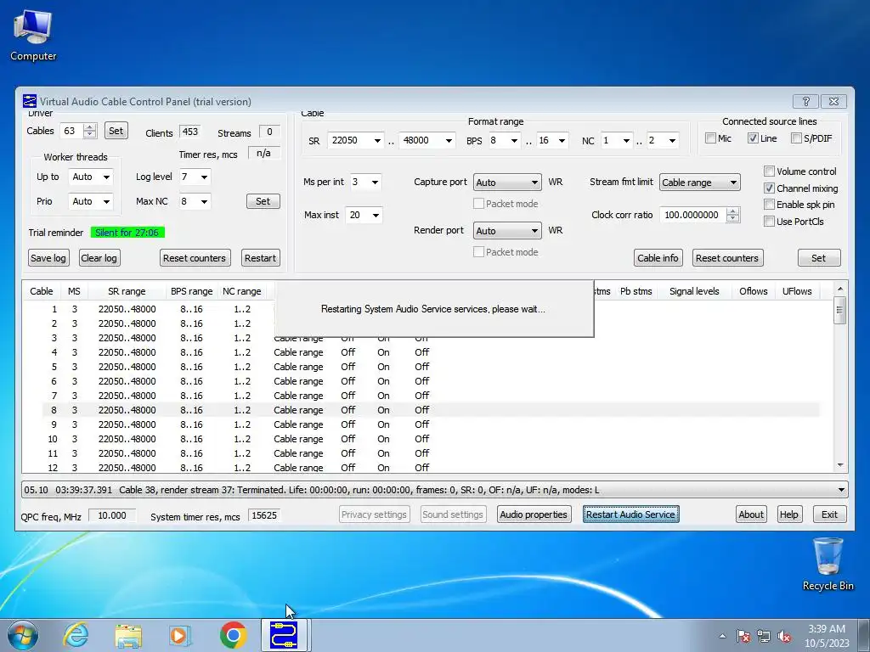Expand the Render port Auto dropdown
The height and width of the screenshot is (652, 870).
[507, 231]
